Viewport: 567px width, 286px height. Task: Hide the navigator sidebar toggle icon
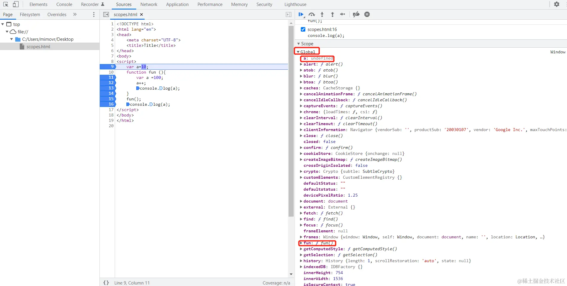(x=106, y=14)
